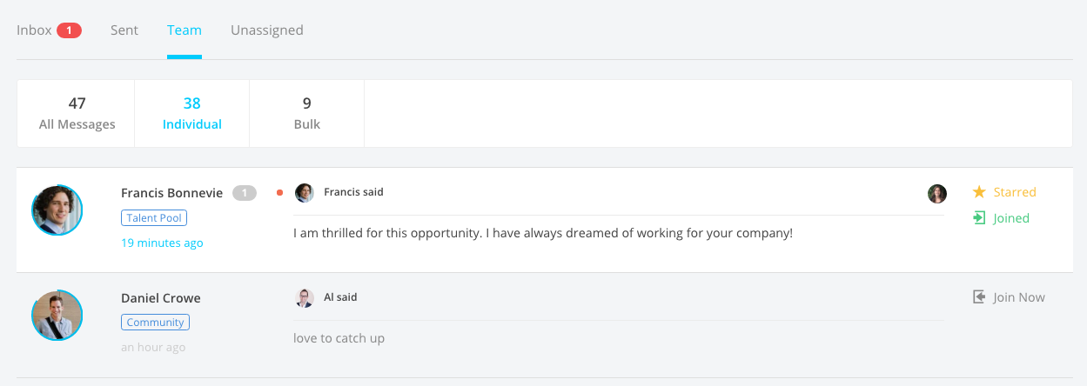Click the Talent Pool tag

coord(154,218)
